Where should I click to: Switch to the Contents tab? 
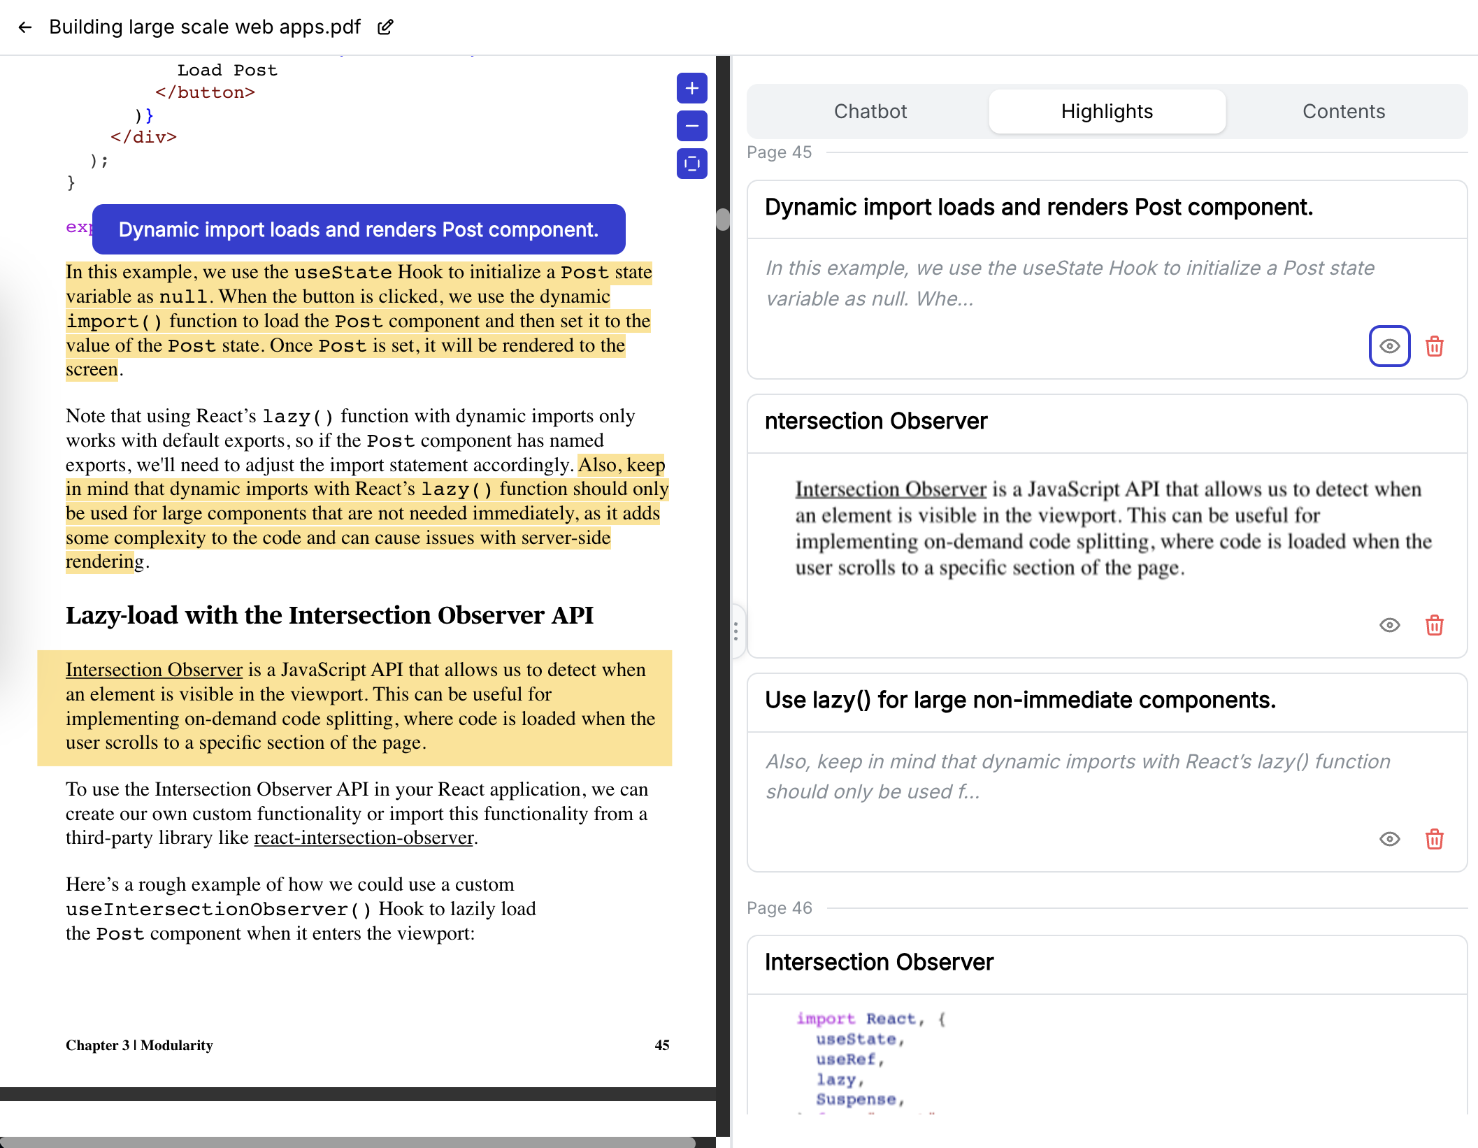click(1343, 111)
